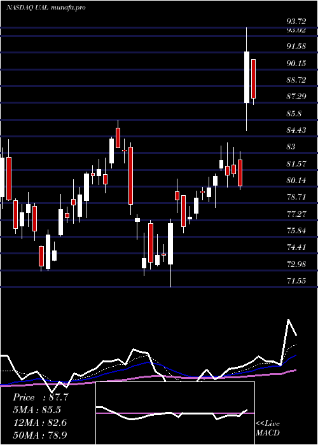Screen dimensions: 318x445
Task: Click the 90.15 price axis label
Action: tap(296, 63)
